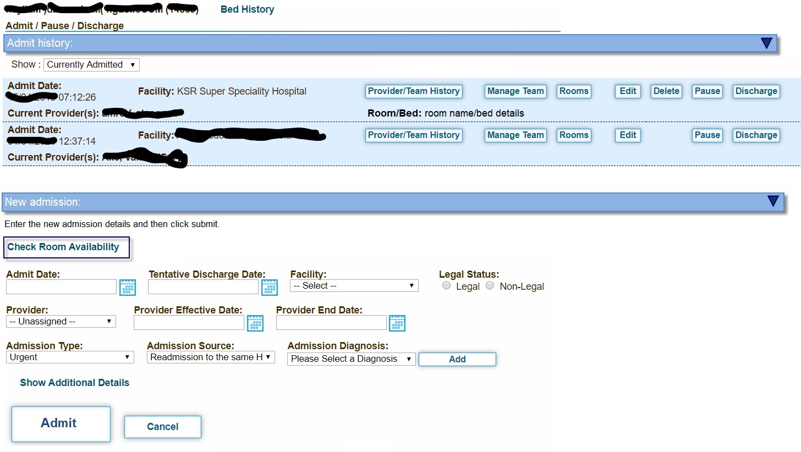Image resolution: width=801 pixels, height=452 pixels.
Task: Select the Legal radio button
Action: pos(446,285)
